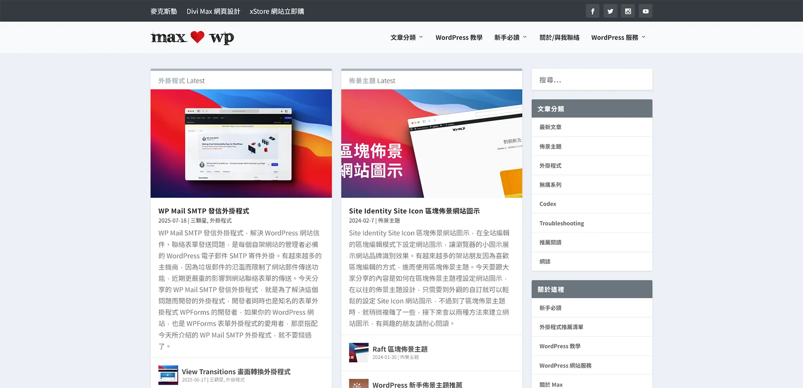Open Raft 區塊佈景主題 post thumbnail

coord(359,352)
